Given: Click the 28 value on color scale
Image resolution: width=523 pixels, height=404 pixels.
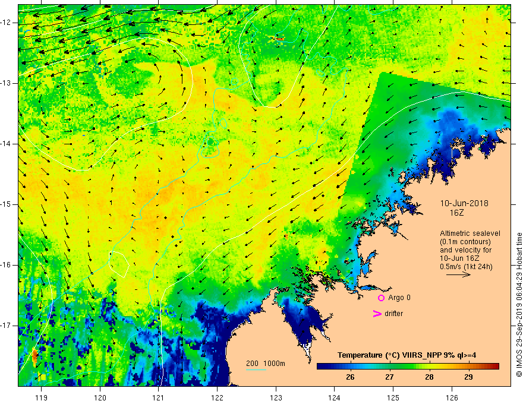Looking at the screenshot, I should click(429, 377).
